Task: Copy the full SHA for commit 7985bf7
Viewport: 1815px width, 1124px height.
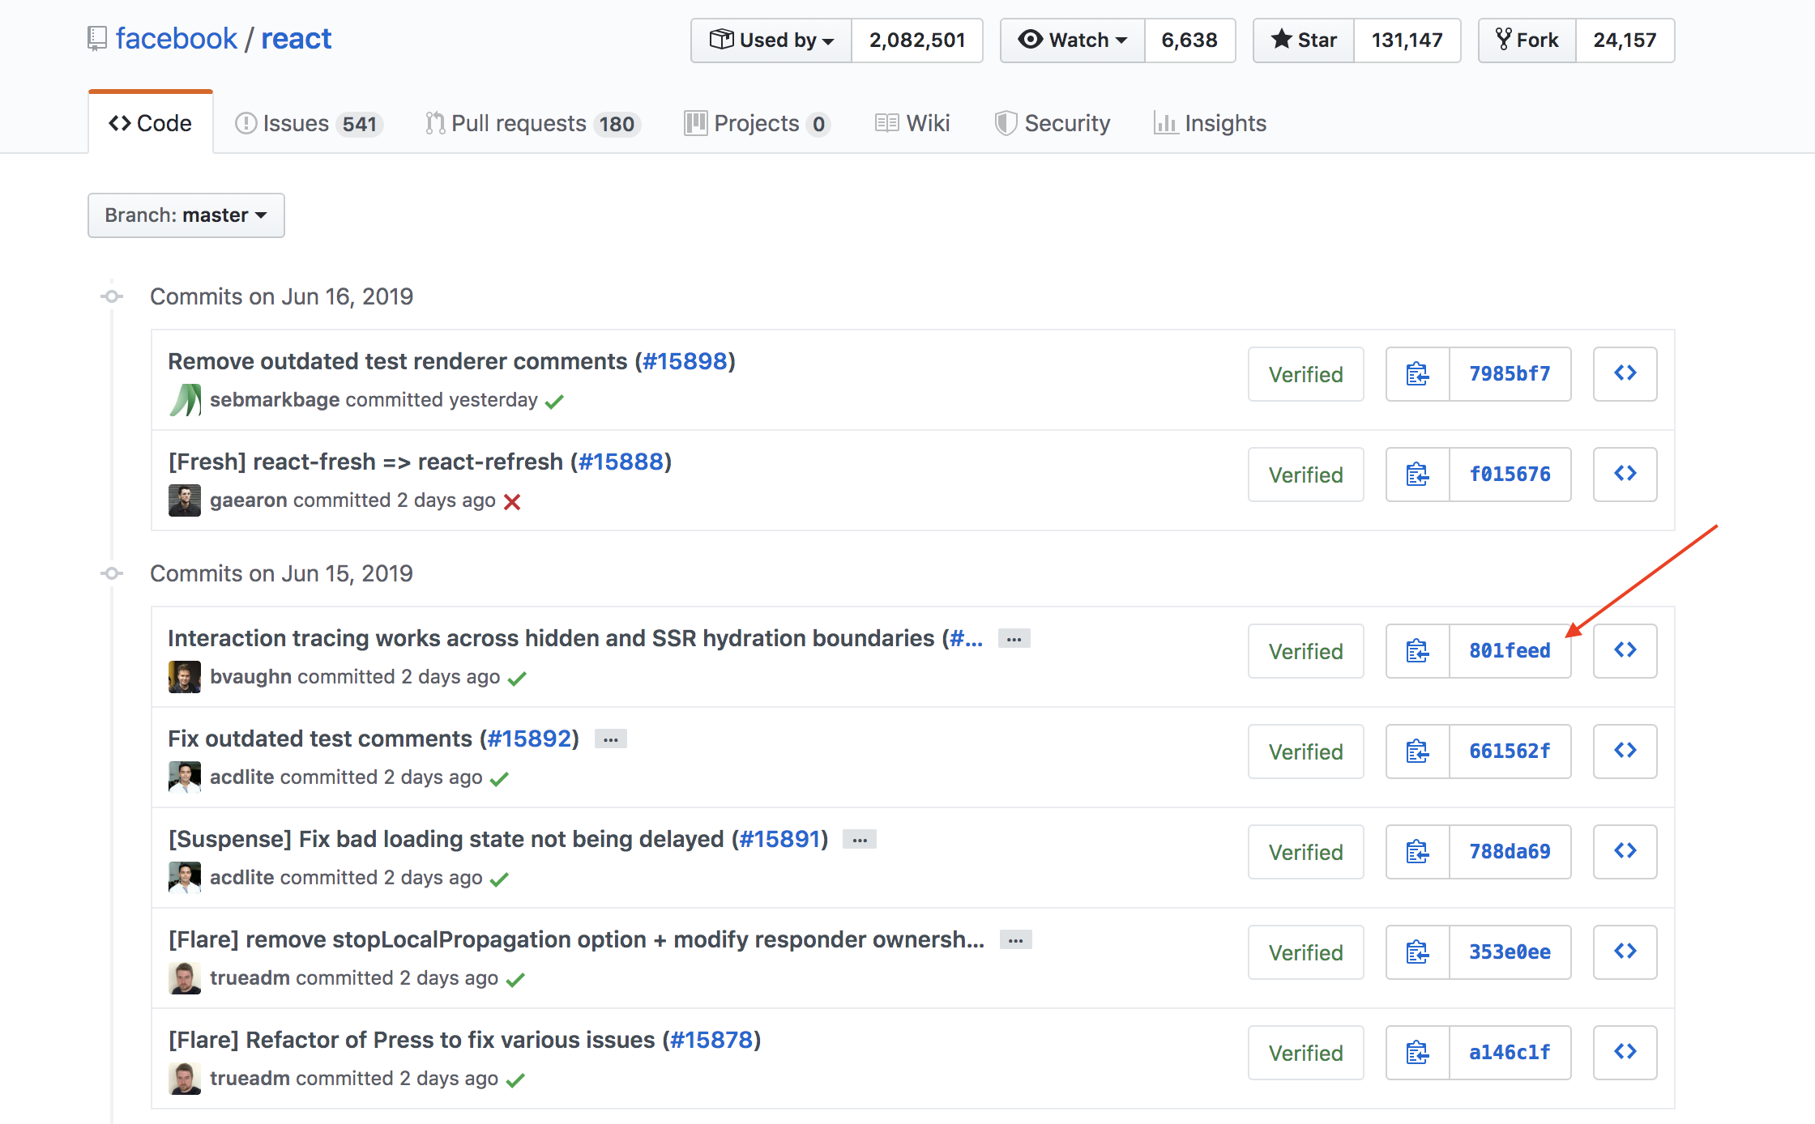Action: pyautogui.click(x=1417, y=374)
